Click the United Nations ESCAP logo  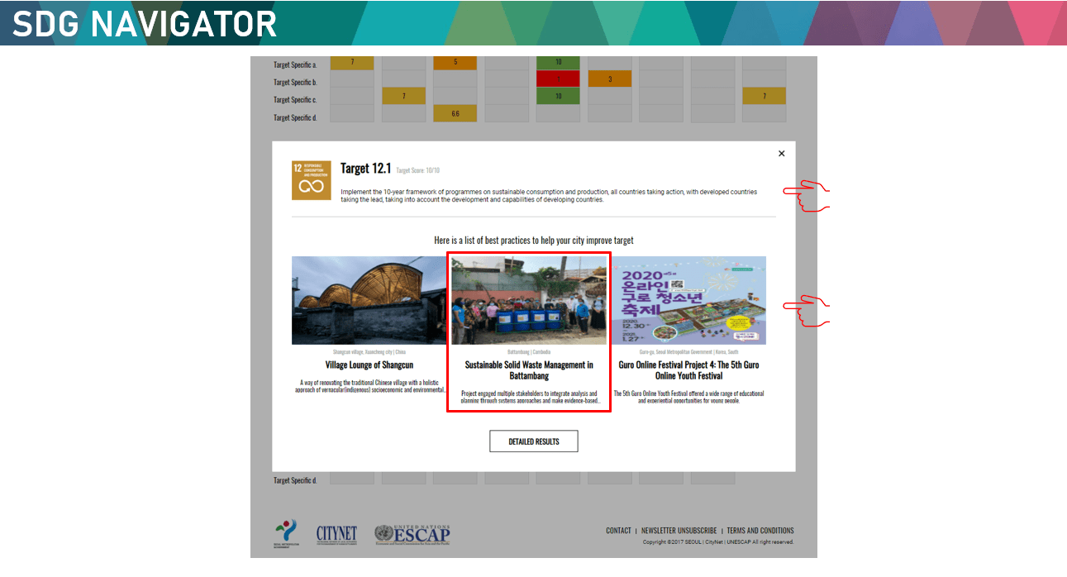pyautogui.click(x=412, y=535)
